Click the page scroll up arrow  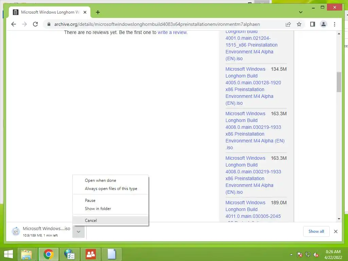[x=339, y=34]
